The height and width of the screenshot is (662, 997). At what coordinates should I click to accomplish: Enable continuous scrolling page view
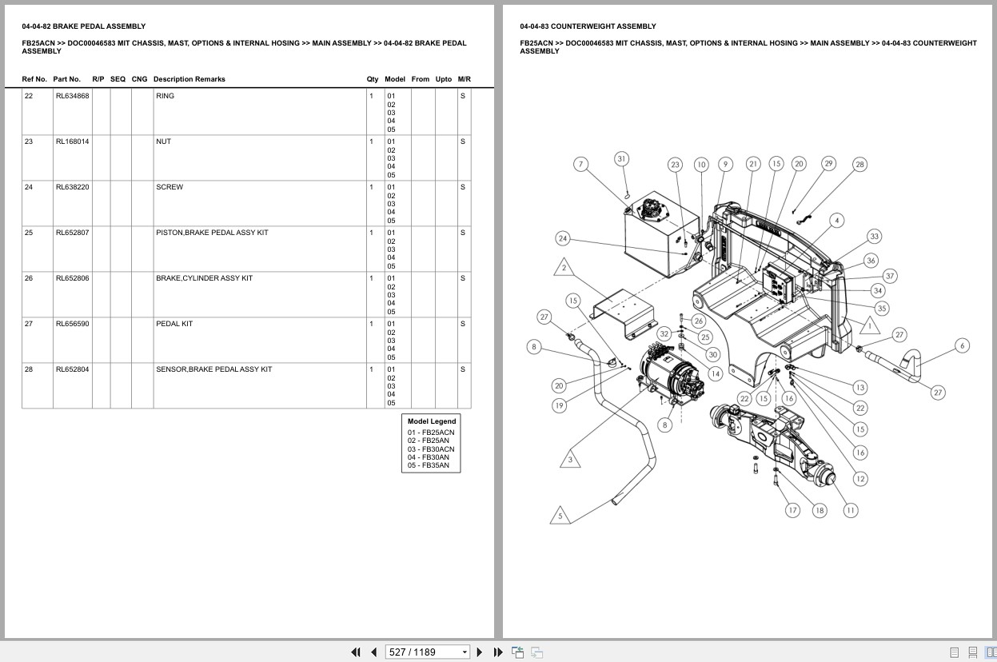tap(973, 652)
